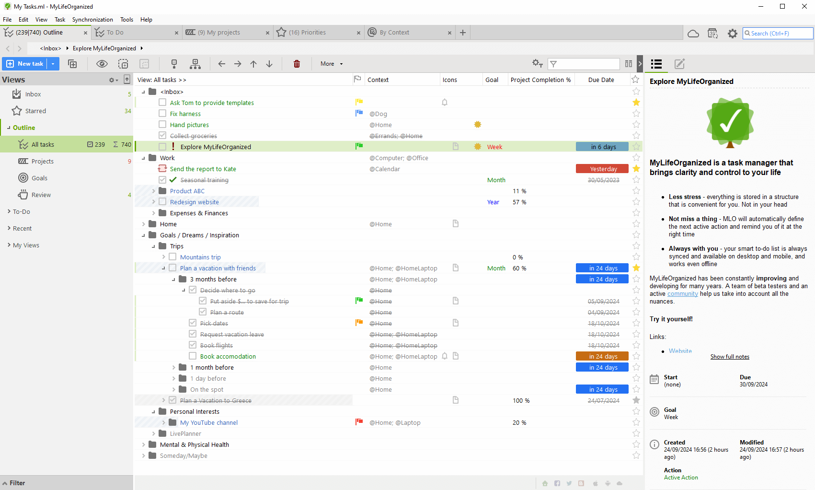Expand the To-Do views section
Screen dimensions: 815x490
point(9,211)
